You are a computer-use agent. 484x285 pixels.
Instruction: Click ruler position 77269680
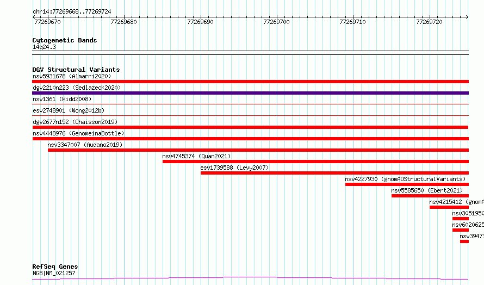coord(123,22)
